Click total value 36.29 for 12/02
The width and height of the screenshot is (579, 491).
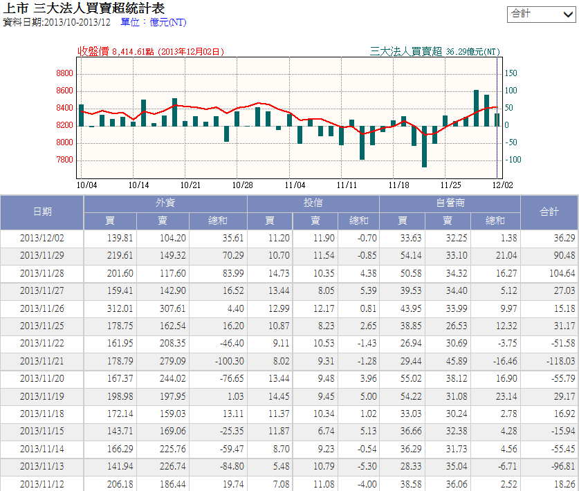(564, 239)
